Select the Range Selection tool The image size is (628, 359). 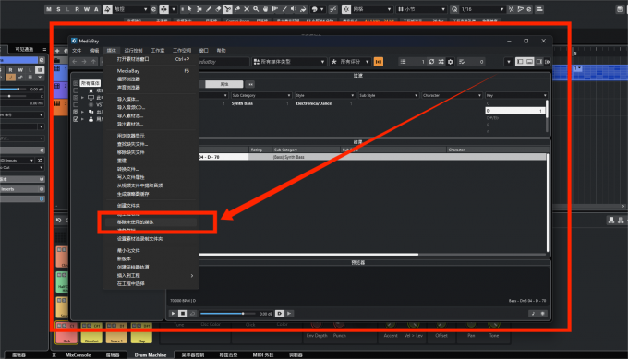point(199,9)
